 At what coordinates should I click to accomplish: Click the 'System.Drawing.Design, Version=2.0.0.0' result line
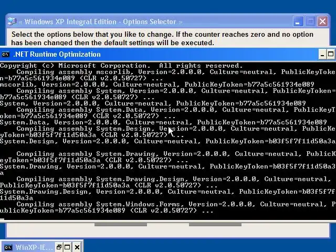168,195
